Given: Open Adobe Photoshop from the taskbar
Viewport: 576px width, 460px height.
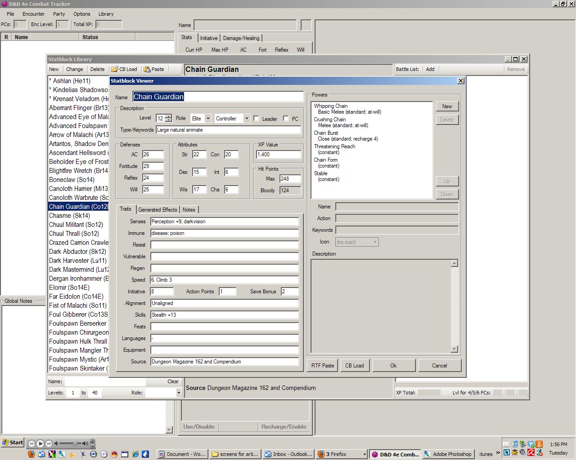Looking at the screenshot, I should coord(448,454).
